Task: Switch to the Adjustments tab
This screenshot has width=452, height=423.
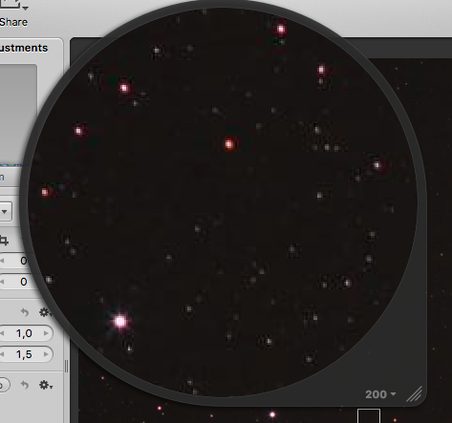Action: [x=24, y=48]
